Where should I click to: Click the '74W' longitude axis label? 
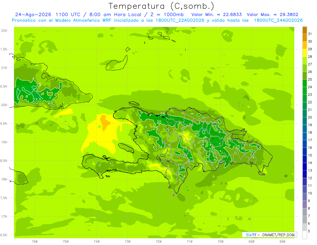(97, 241)
